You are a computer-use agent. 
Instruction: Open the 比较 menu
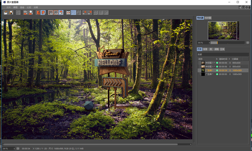tap(29, 7)
